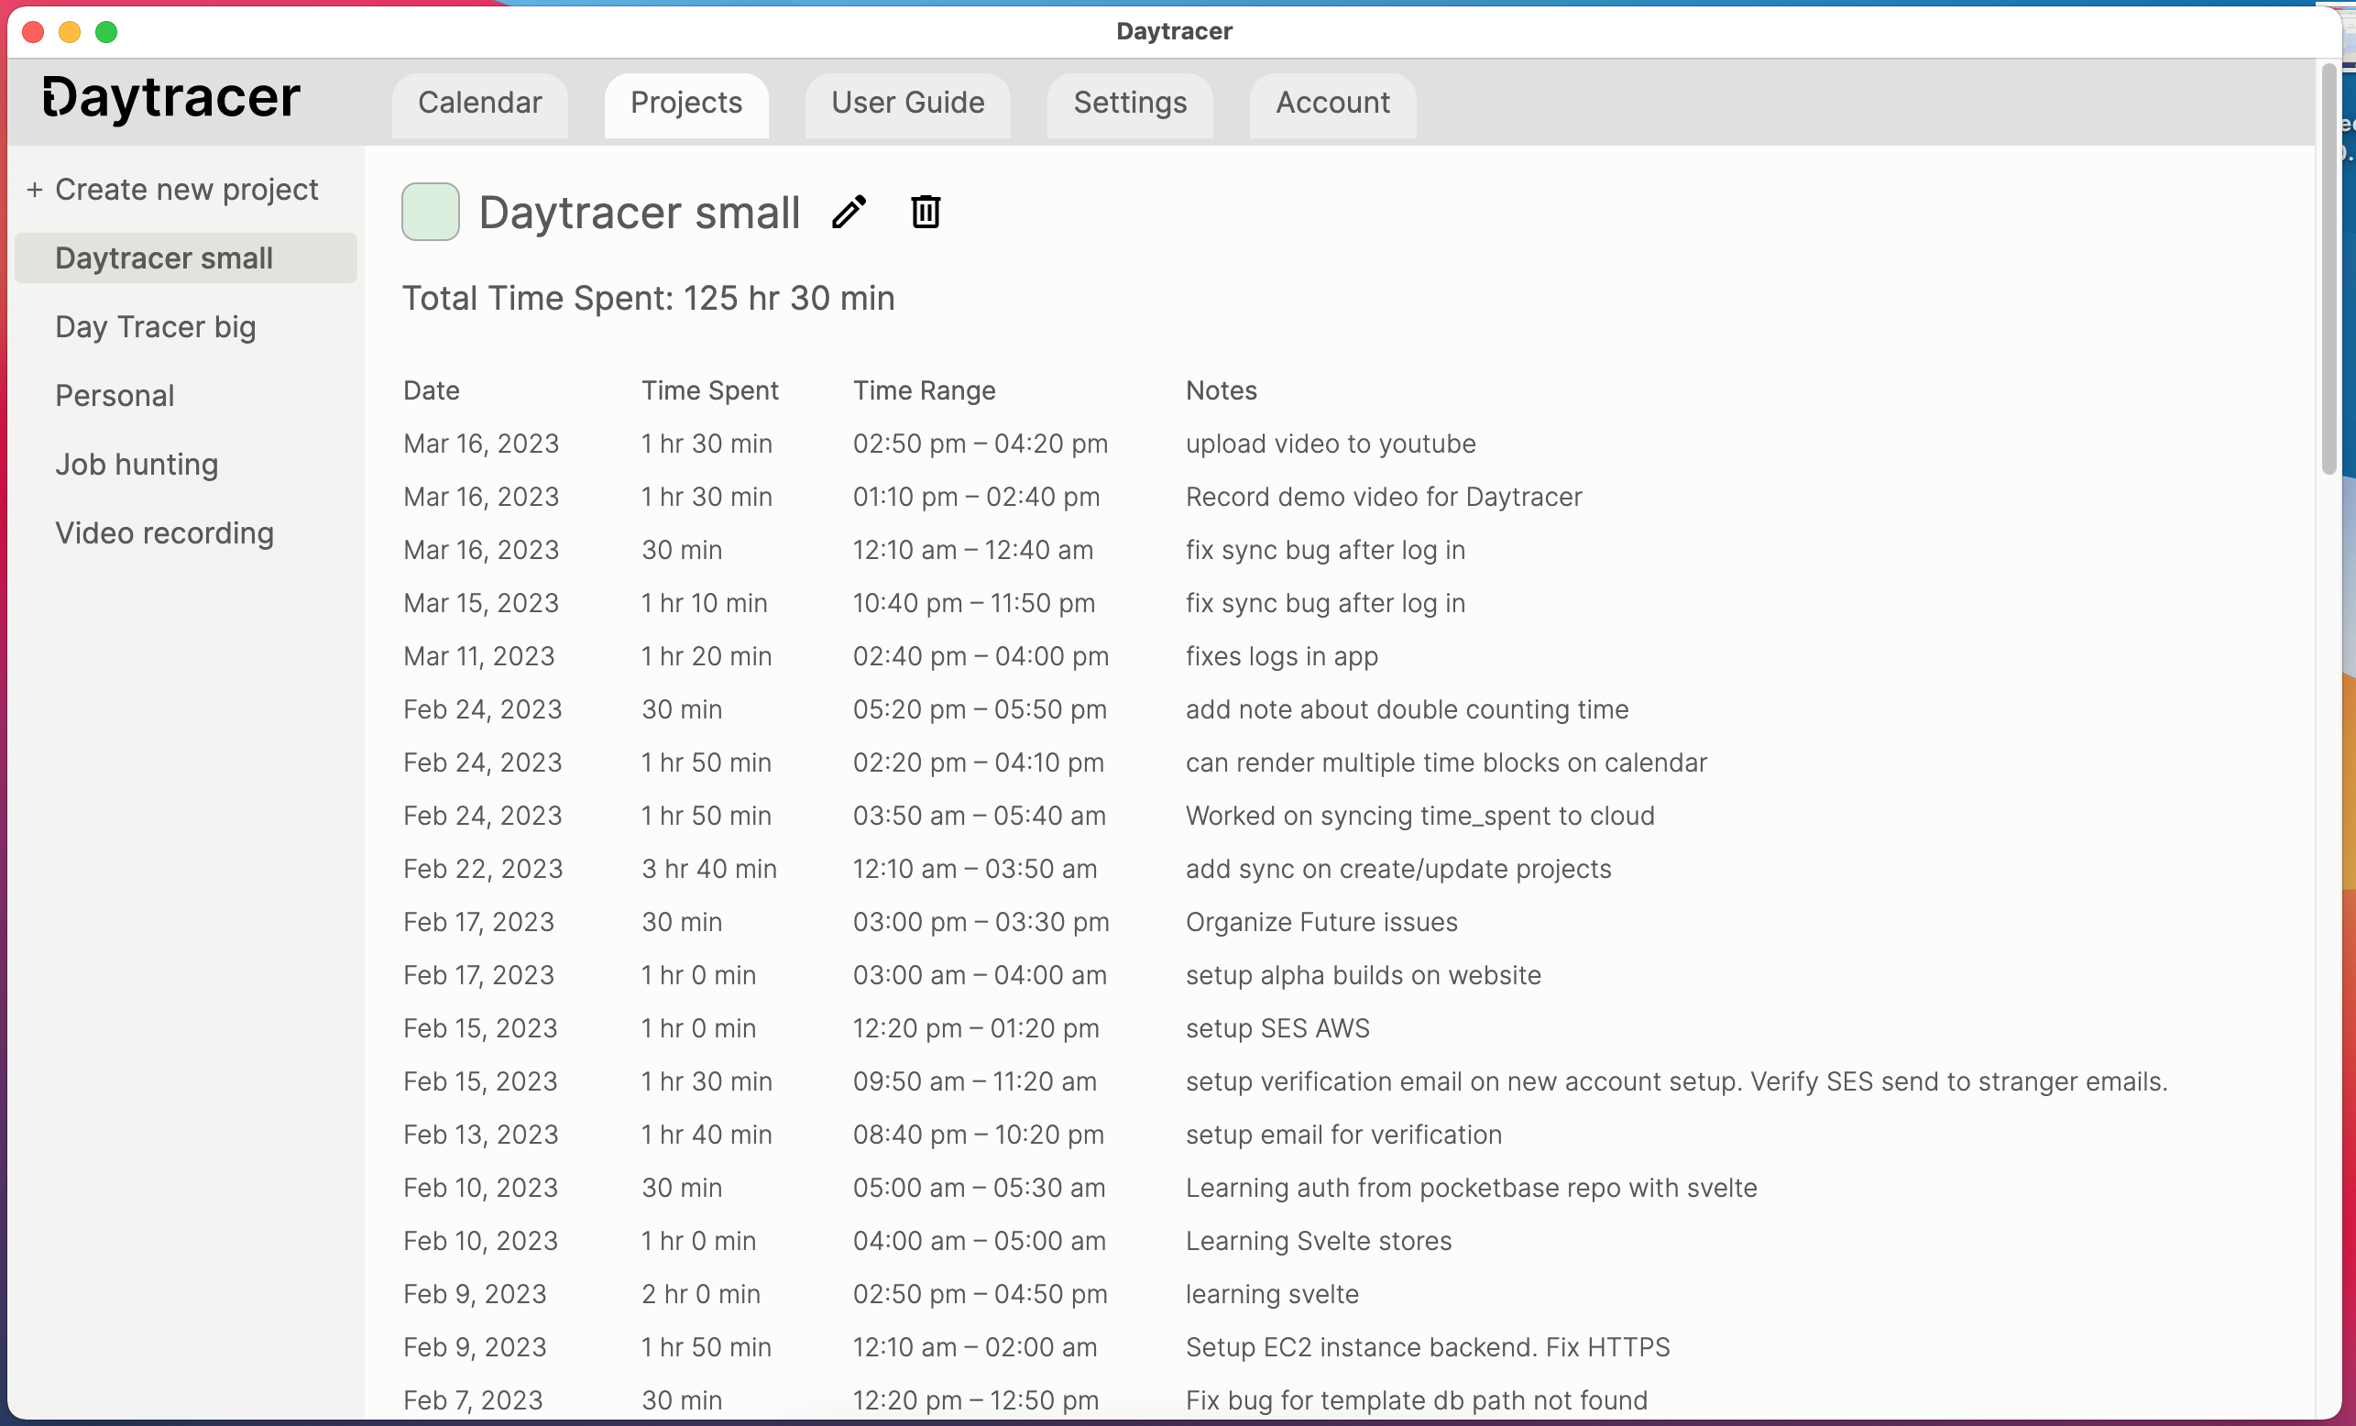The height and width of the screenshot is (1426, 2356).
Task: Click the note 'fixes logs in app'
Action: [1281, 656]
